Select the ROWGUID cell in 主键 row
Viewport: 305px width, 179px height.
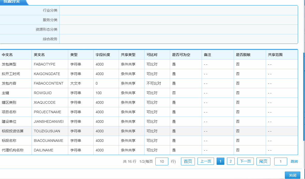click(x=42, y=93)
